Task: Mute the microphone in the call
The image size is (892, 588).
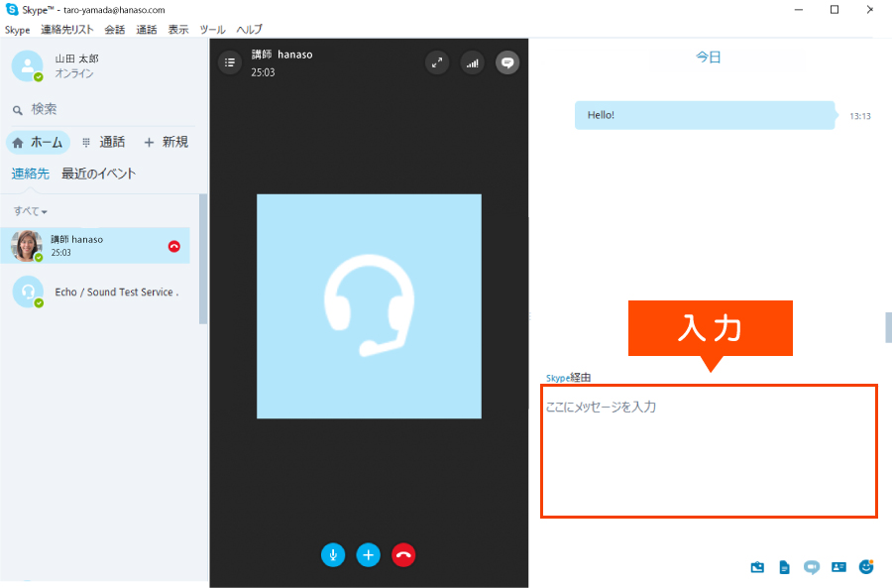Action: point(333,555)
